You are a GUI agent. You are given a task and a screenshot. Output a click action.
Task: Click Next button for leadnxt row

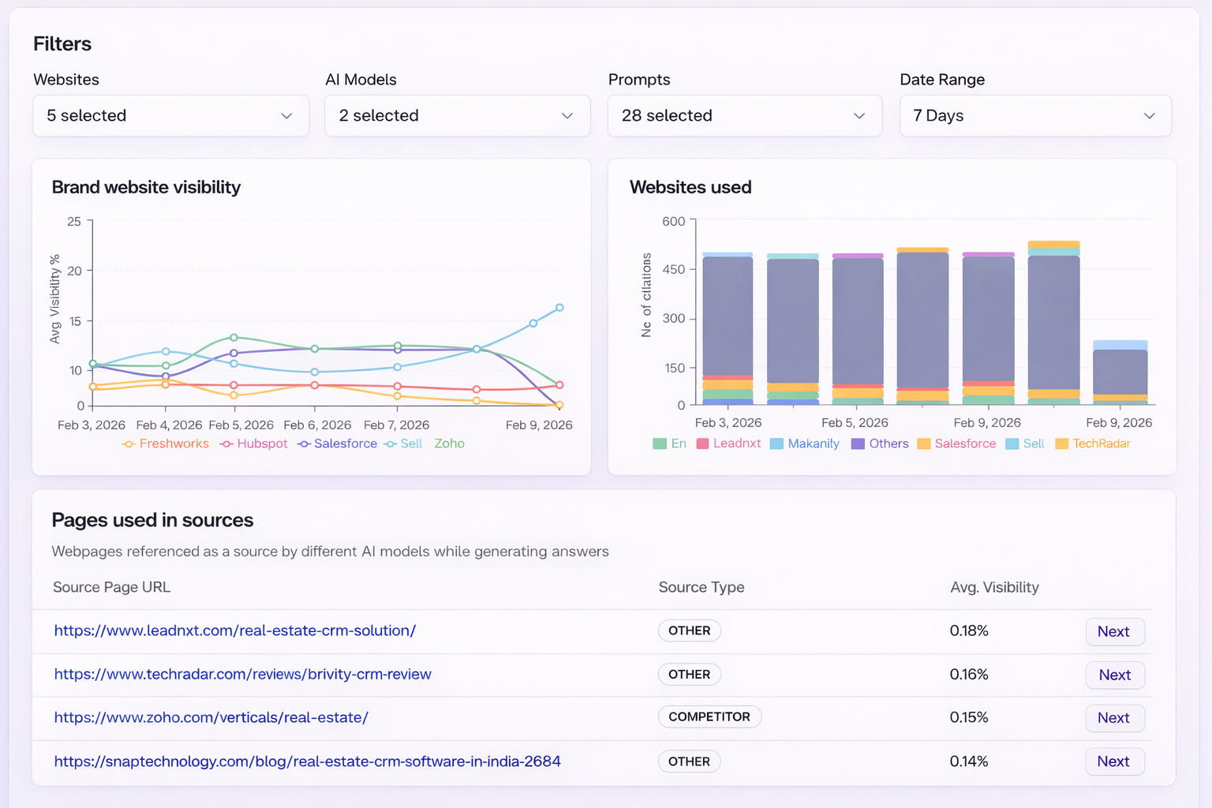tap(1113, 632)
